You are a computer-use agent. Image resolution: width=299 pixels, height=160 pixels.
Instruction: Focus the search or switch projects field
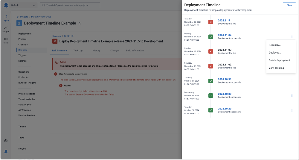70,5
